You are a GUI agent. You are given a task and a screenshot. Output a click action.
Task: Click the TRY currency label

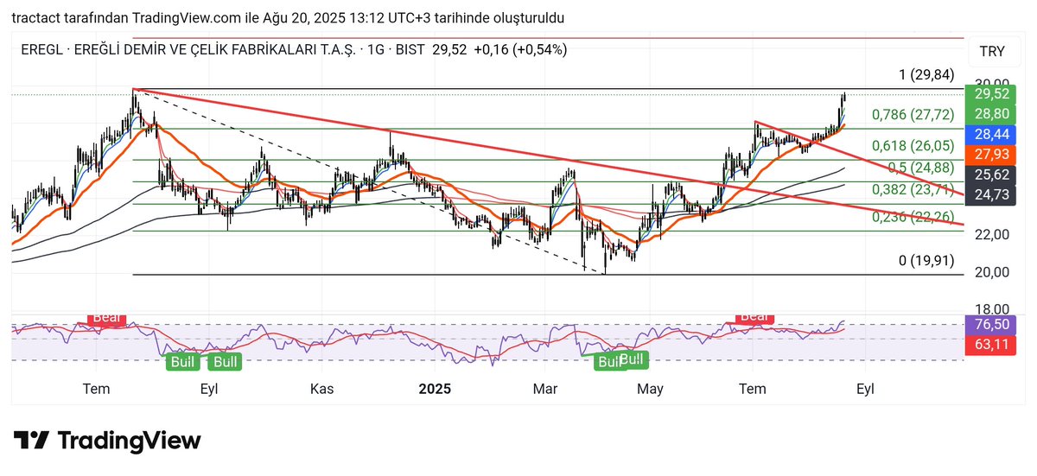coord(992,52)
